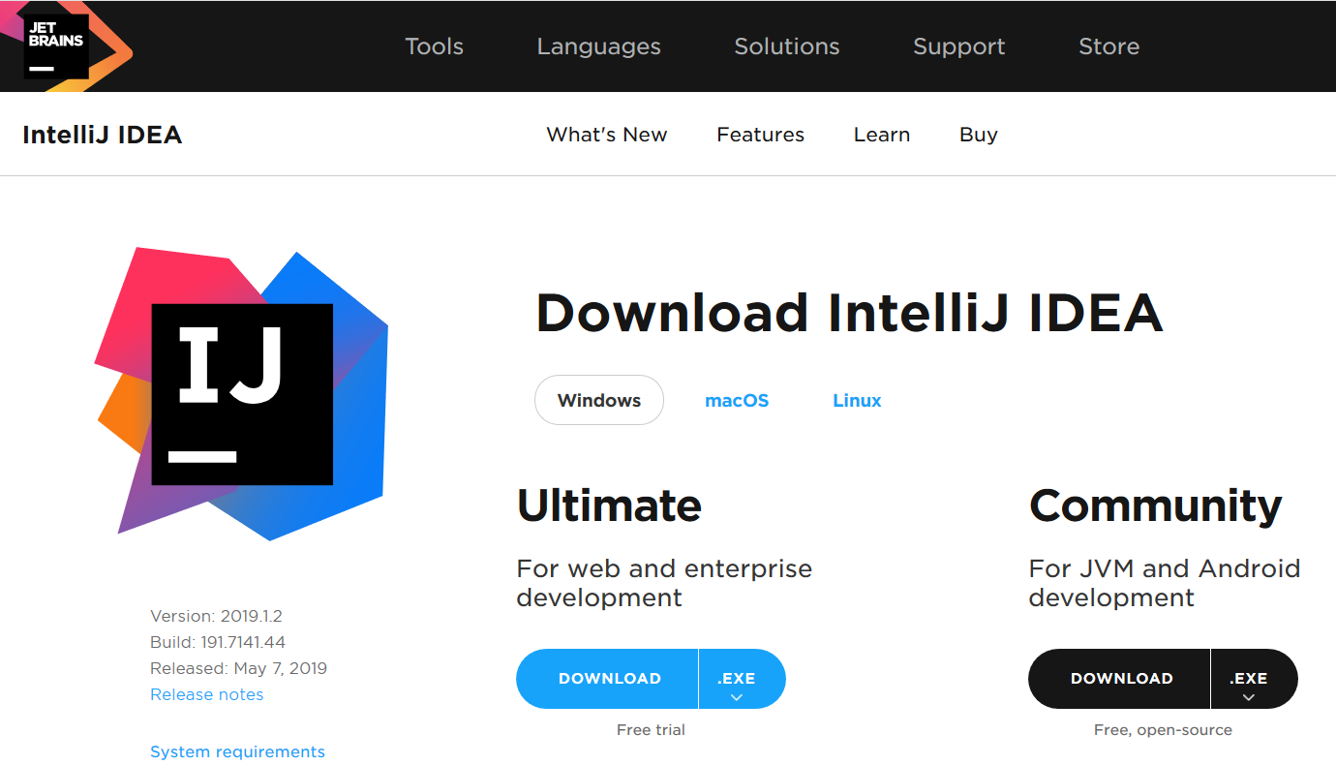Click the Version: 2019.1.2 text
Image resolution: width=1336 pixels, height=765 pixels.
coord(216,616)
